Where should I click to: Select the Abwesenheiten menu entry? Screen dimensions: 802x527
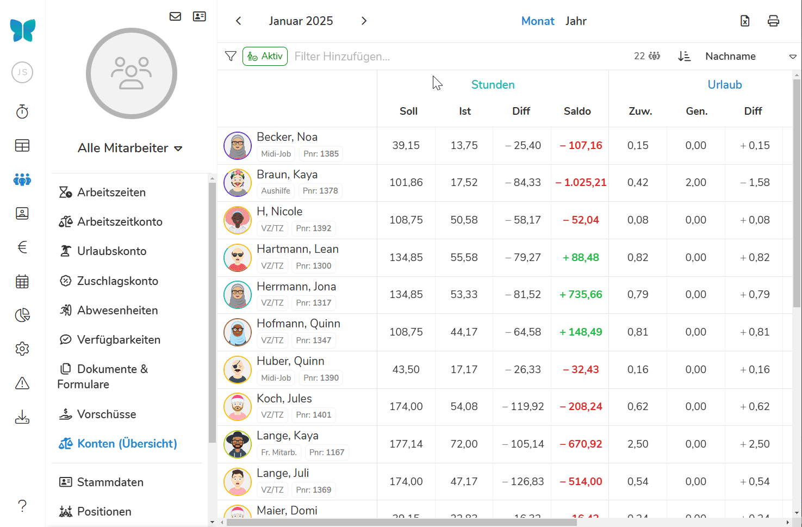117,310
